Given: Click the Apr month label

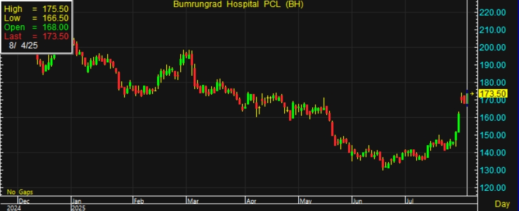Looking at the screenshot, I should coord(251,201).
